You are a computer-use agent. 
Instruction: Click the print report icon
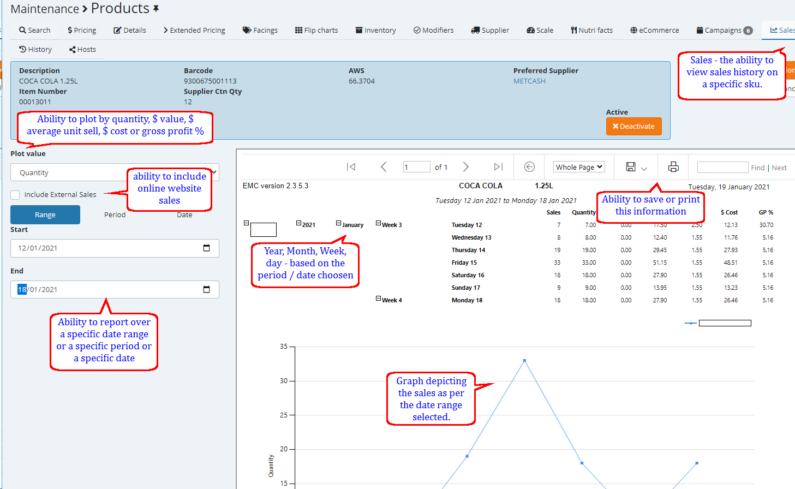673,167
